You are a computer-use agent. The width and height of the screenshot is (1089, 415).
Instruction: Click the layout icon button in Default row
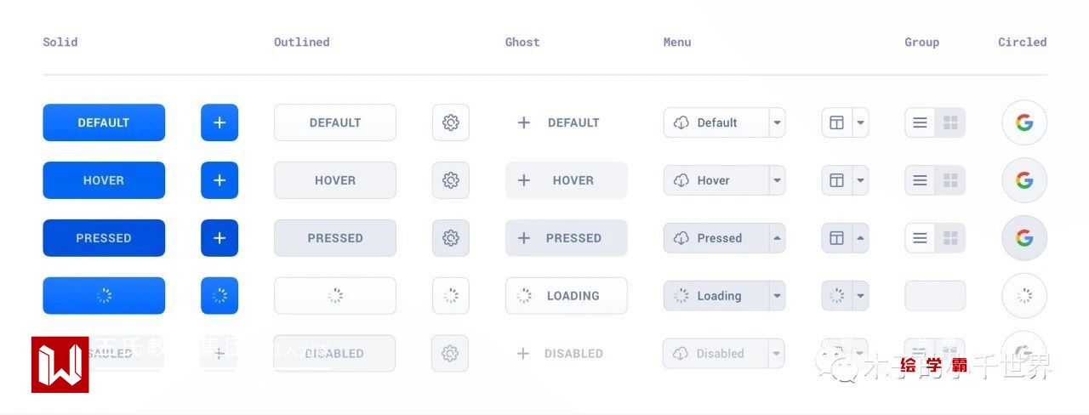836,122
